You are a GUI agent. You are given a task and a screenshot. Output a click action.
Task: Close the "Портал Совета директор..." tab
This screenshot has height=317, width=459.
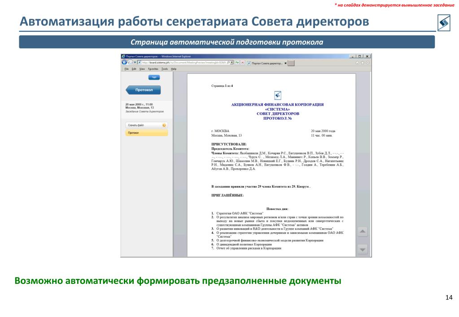[285, 63]
